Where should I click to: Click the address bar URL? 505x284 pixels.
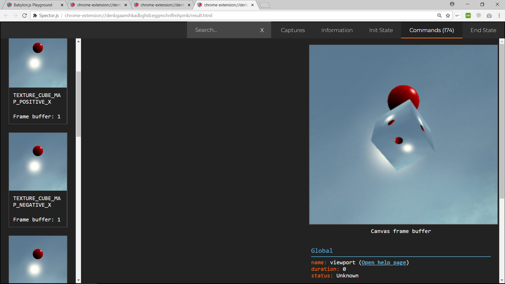coord(138,16)
